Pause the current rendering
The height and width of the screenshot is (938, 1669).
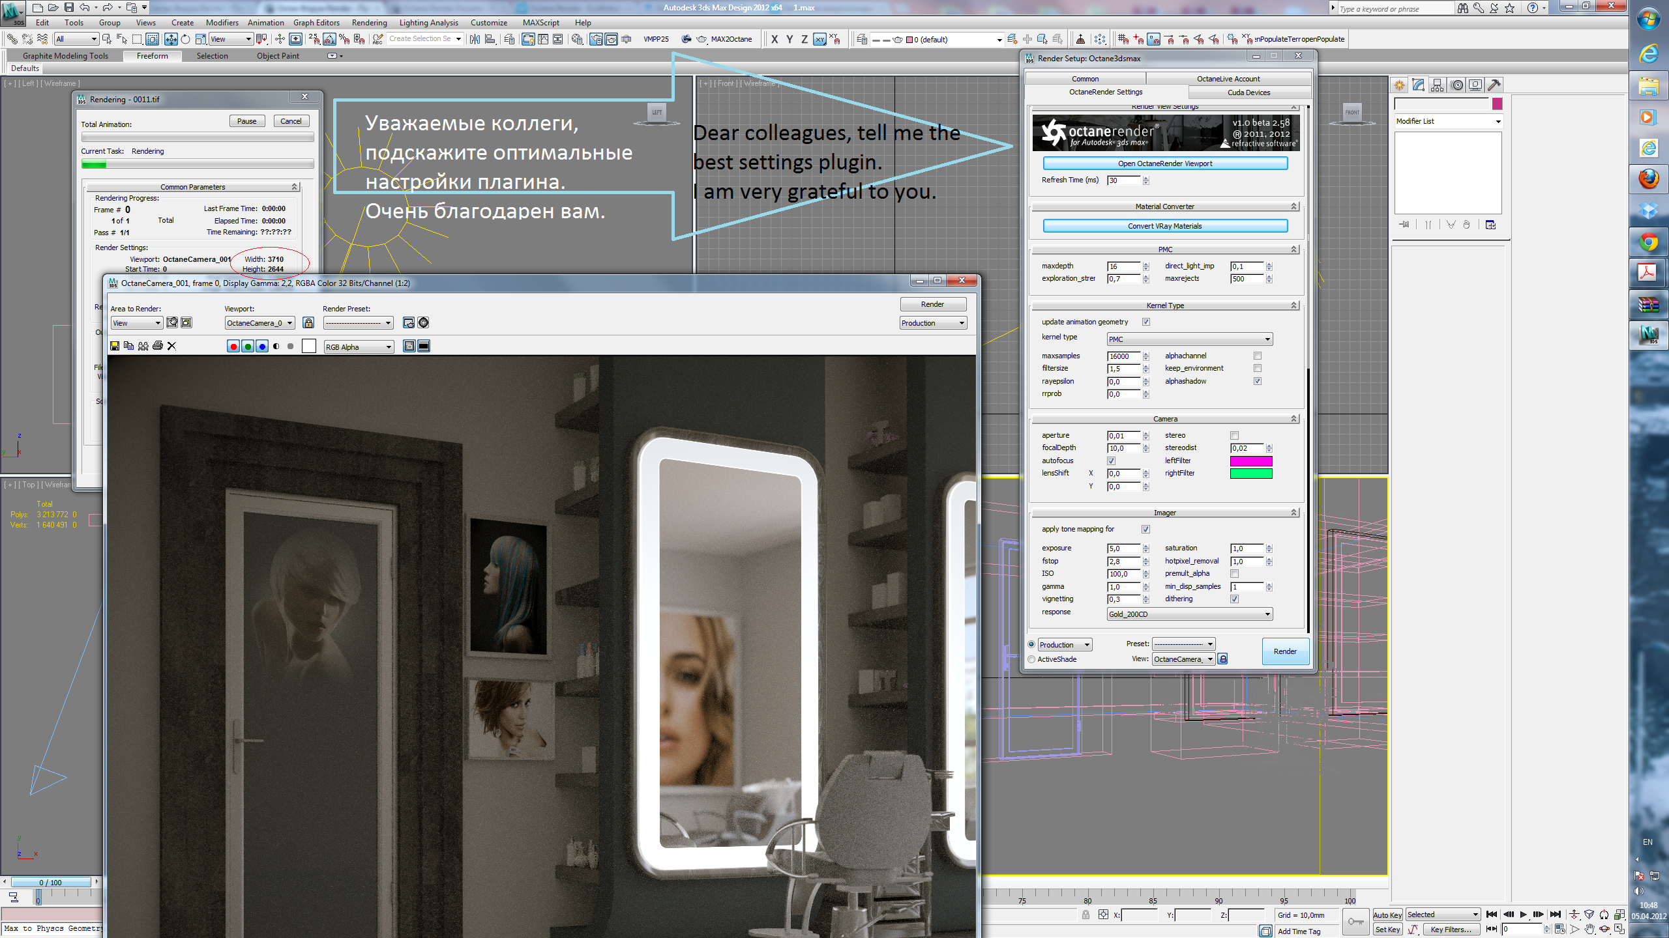pyautogui.click(x=246, y=121)
